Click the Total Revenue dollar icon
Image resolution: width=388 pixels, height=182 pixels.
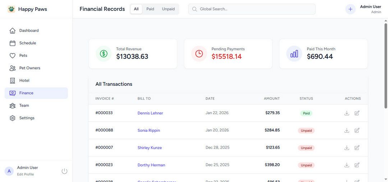[x=103, y=54]
